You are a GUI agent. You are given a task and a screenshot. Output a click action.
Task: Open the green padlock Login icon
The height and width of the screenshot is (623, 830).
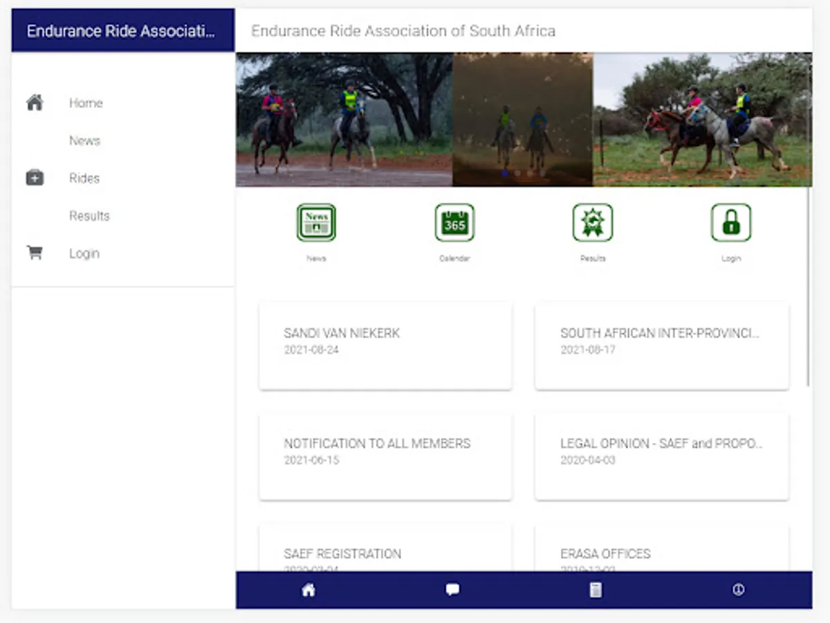tap(731, 223)
